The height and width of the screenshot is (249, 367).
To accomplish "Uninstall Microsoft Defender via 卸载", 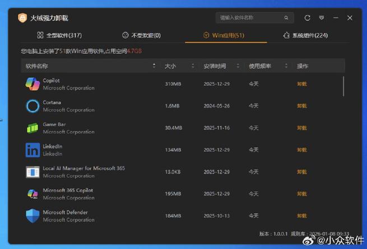I will [x=301, y=216].
